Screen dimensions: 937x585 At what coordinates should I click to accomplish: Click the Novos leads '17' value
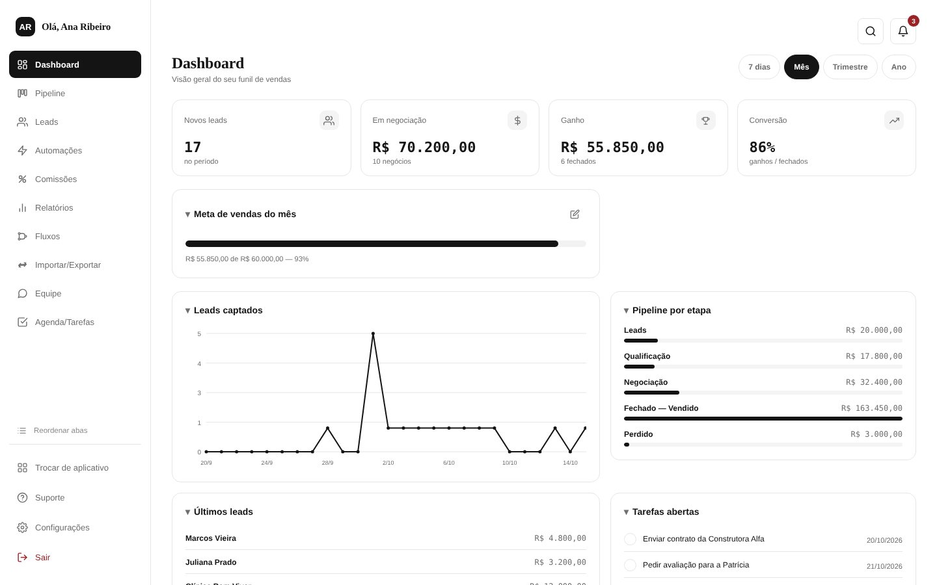193,147
